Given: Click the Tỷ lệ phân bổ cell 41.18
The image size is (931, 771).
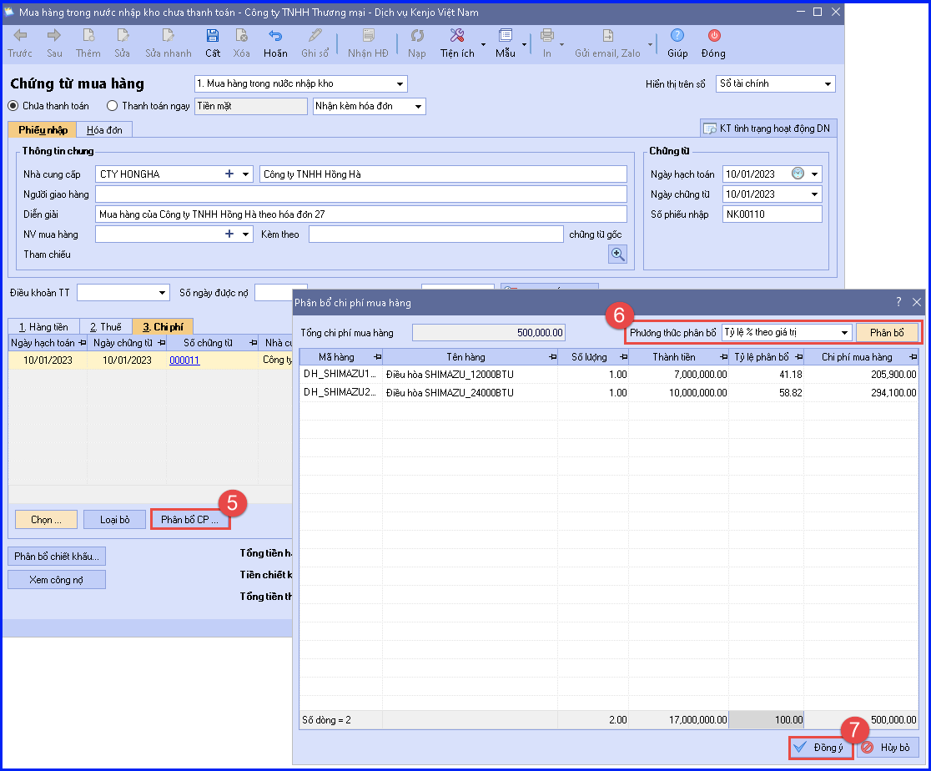Looking at the screenshot, I should tap(766, 374).
